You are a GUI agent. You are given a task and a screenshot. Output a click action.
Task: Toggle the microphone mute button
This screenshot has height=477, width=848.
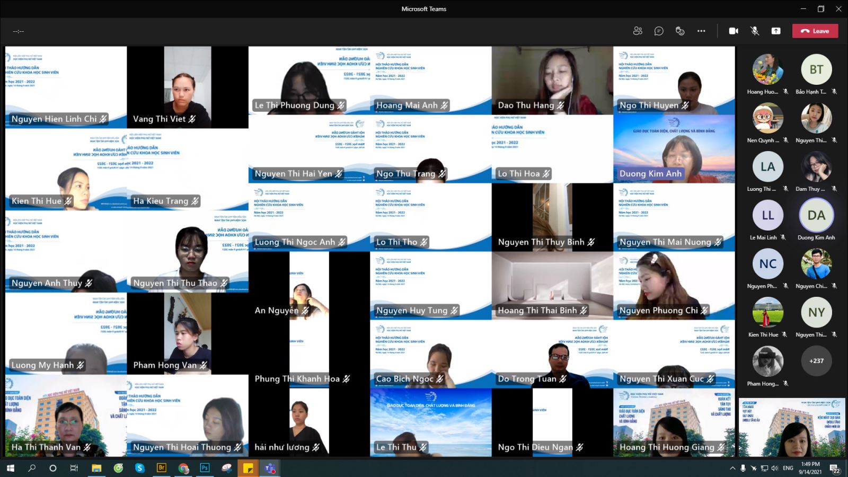click(755, 31)
